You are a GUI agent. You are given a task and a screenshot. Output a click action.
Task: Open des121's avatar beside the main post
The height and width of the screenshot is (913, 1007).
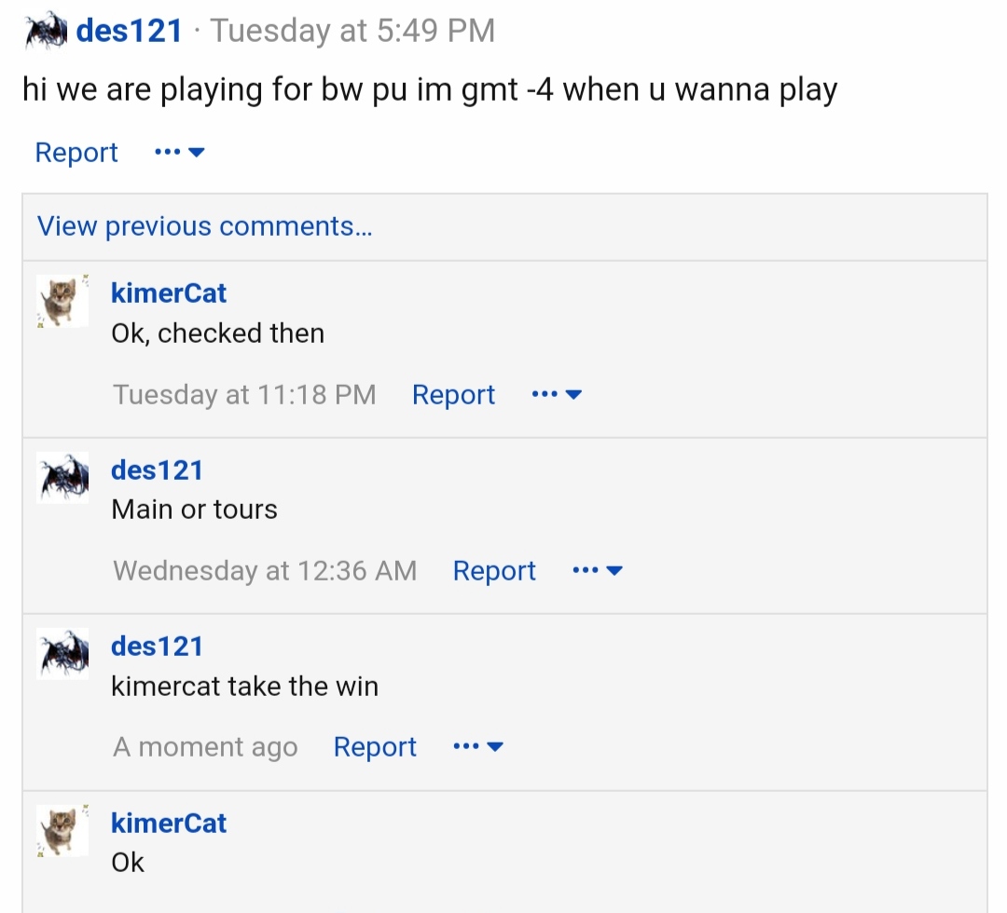tap(46, 31)
